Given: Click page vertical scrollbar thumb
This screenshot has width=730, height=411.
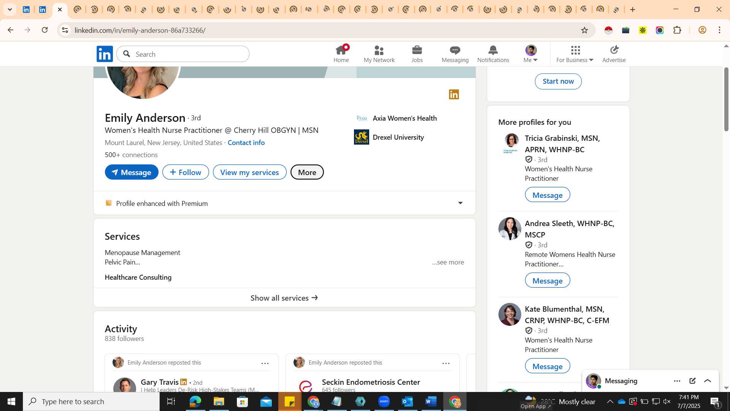Looking at the screenshot, I should [x=726, y=99].
